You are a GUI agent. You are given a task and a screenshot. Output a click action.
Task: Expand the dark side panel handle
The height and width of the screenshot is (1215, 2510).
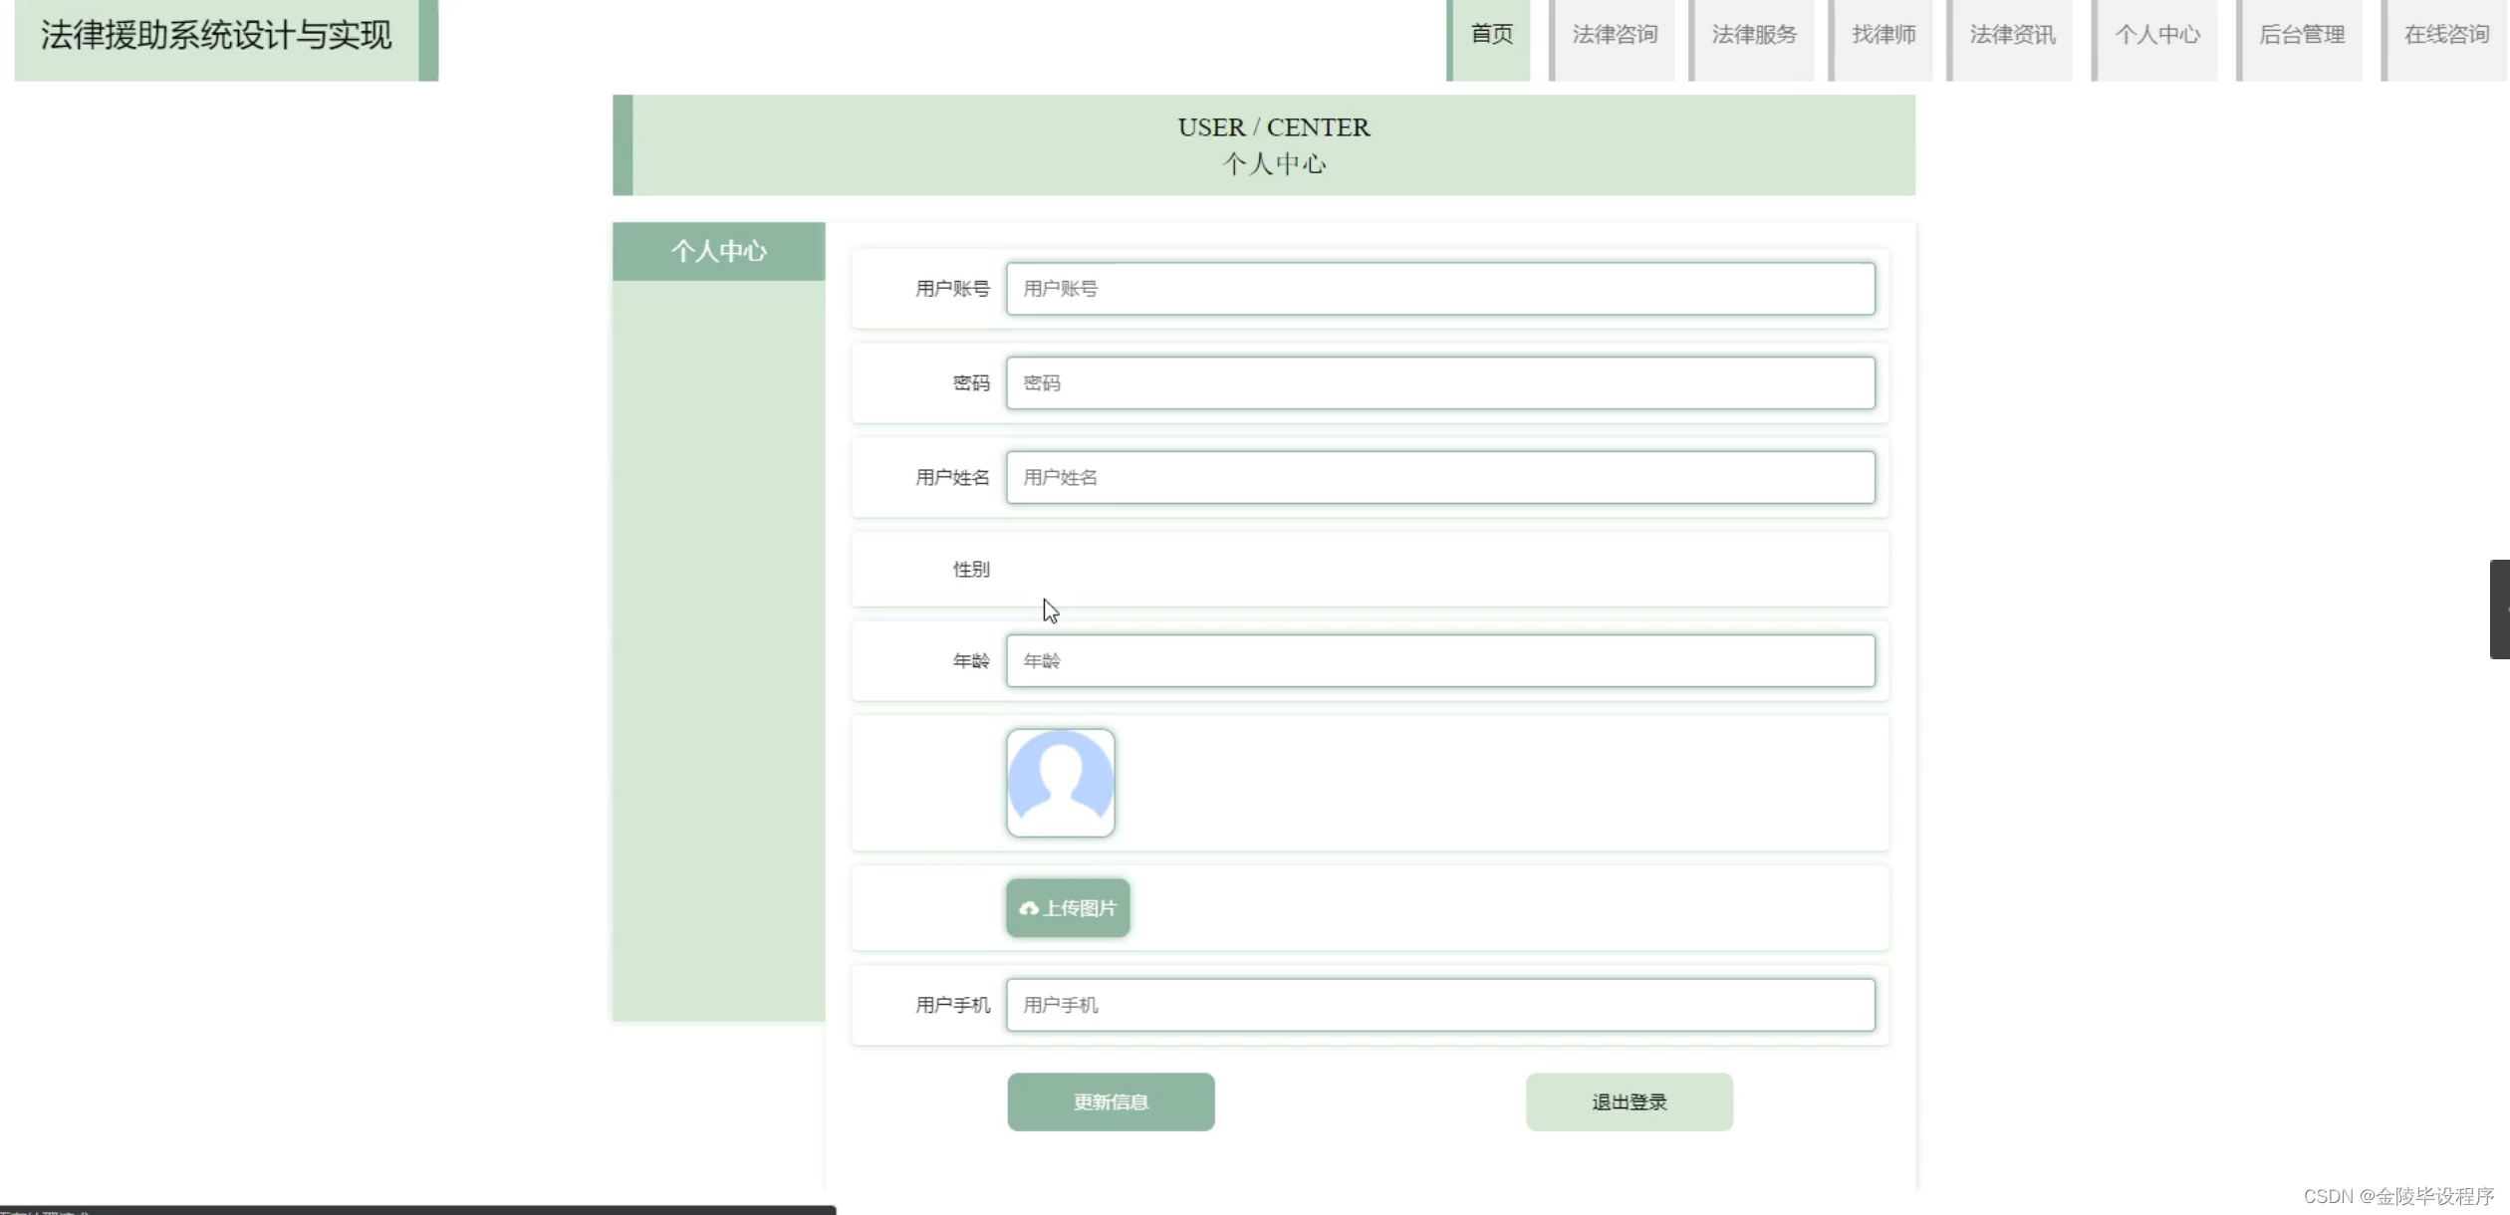tap(2499, 609)
